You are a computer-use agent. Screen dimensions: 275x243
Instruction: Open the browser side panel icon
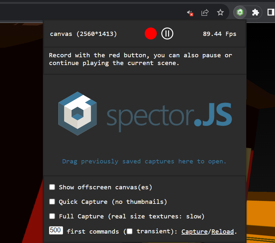(271, 12)
